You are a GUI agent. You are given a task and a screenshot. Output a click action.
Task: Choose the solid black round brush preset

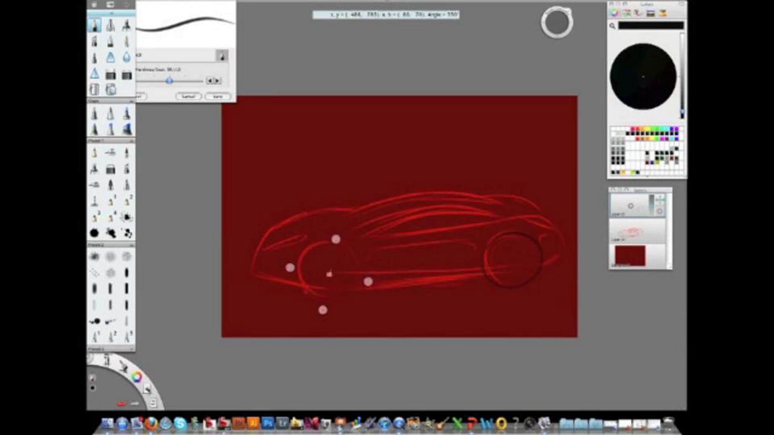(x=94, y=233)
